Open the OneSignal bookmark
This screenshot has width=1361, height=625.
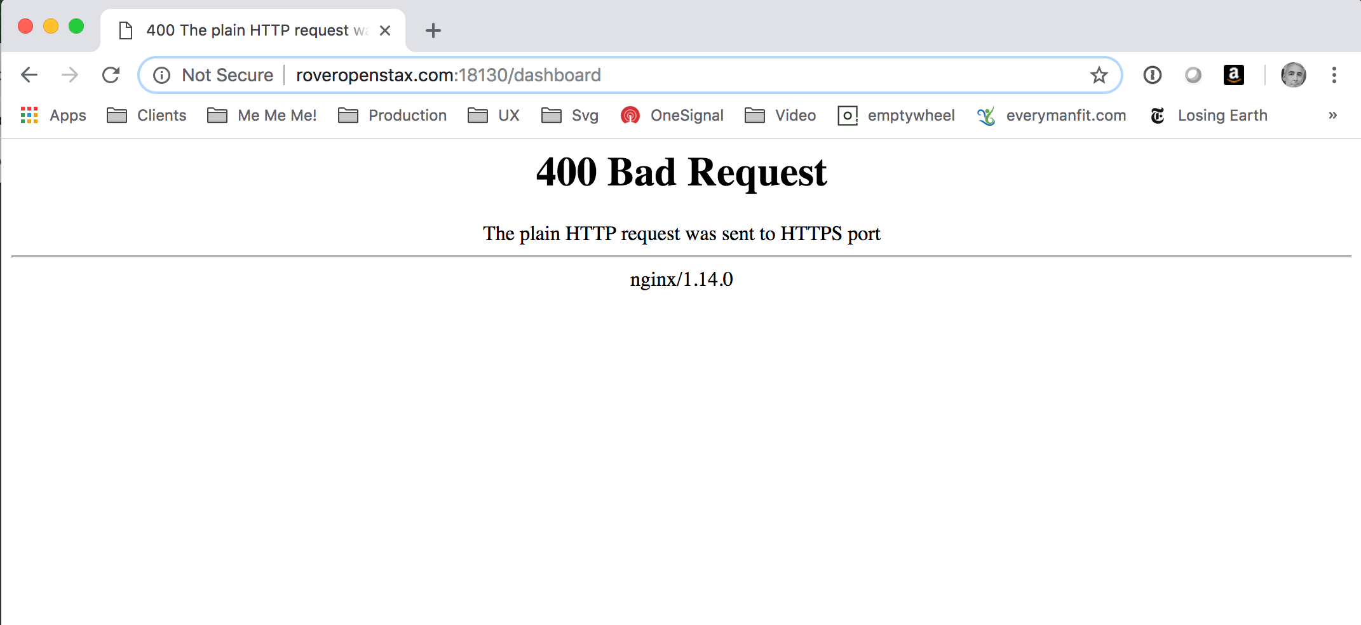[672, 115]
